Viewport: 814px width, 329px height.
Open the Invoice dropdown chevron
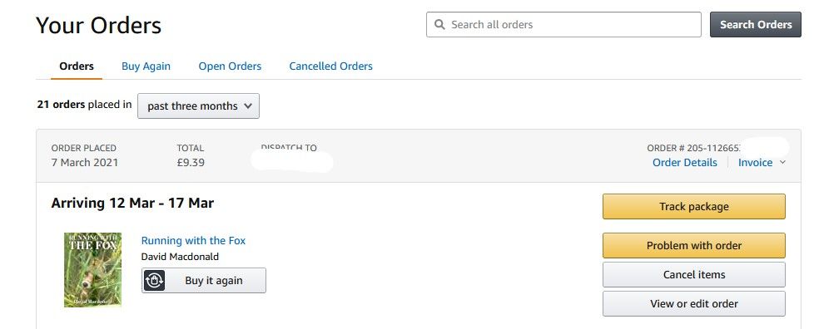[x=783, y=163]
